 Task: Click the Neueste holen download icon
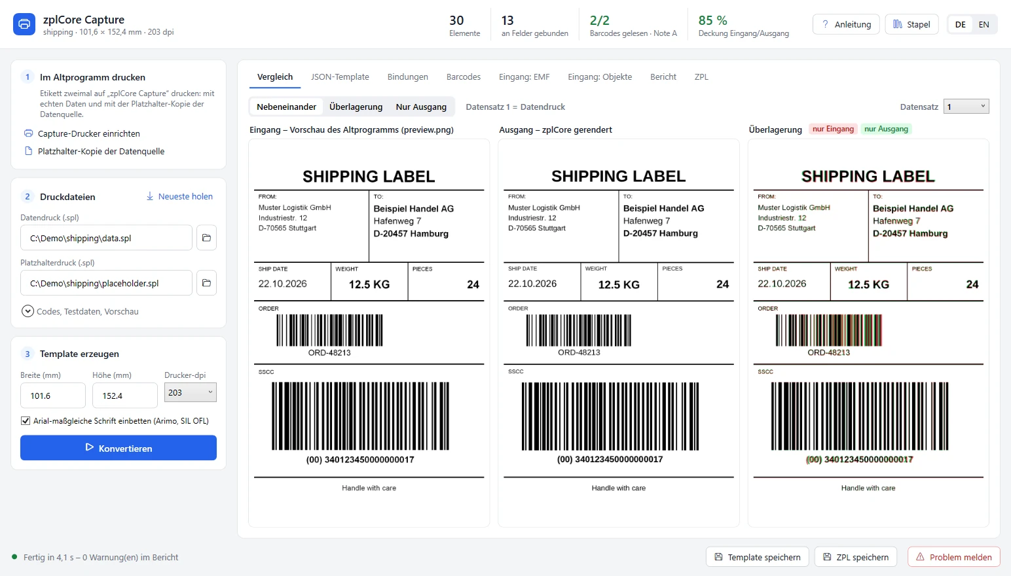pyautogui.click(x=150, y=196)
